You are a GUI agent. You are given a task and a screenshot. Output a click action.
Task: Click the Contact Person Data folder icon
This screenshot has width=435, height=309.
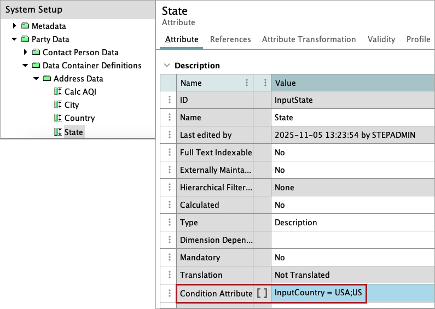(x=36, y=53)
